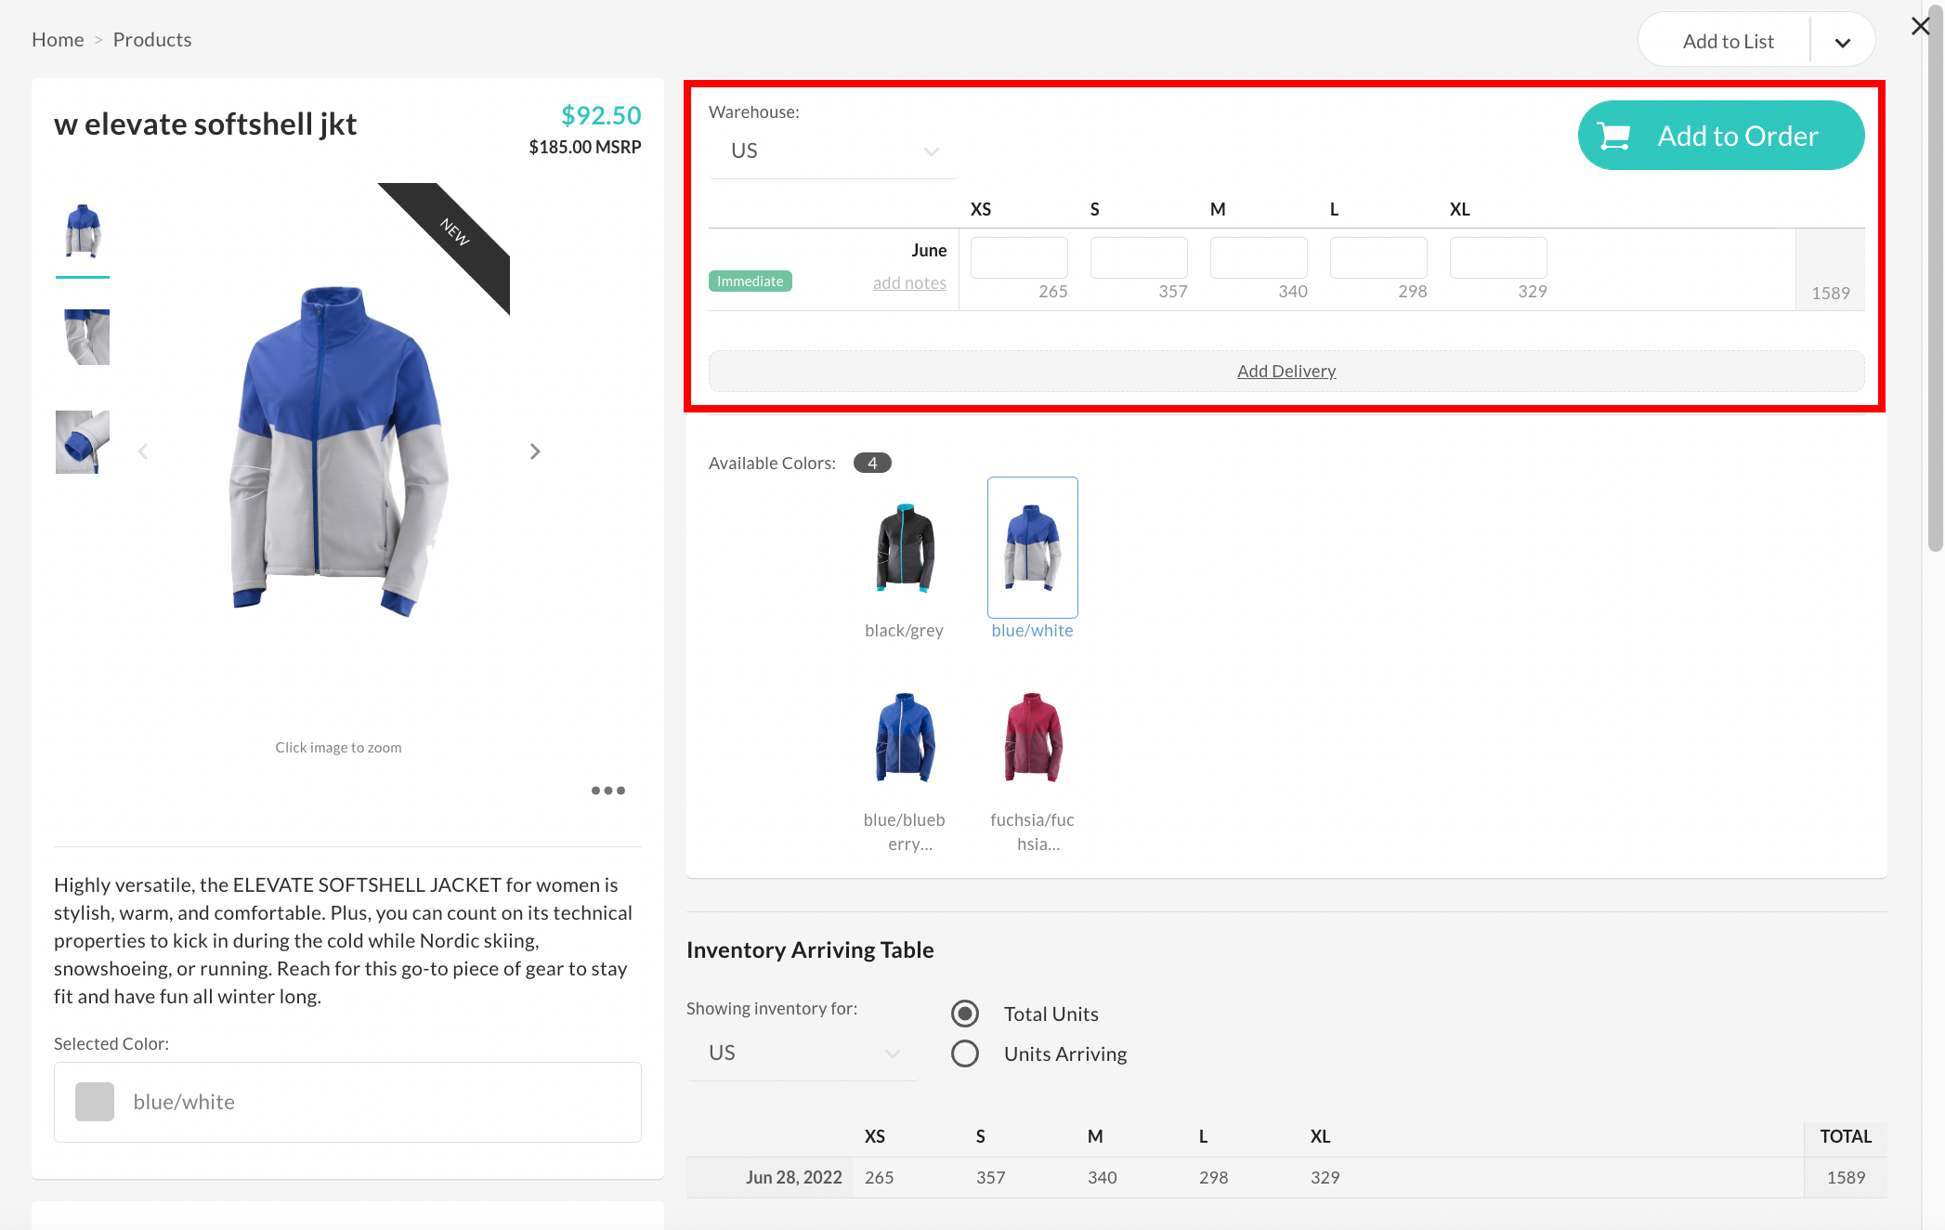
Task: Click the Click image to zoom caption
Action: pos(338,747)
